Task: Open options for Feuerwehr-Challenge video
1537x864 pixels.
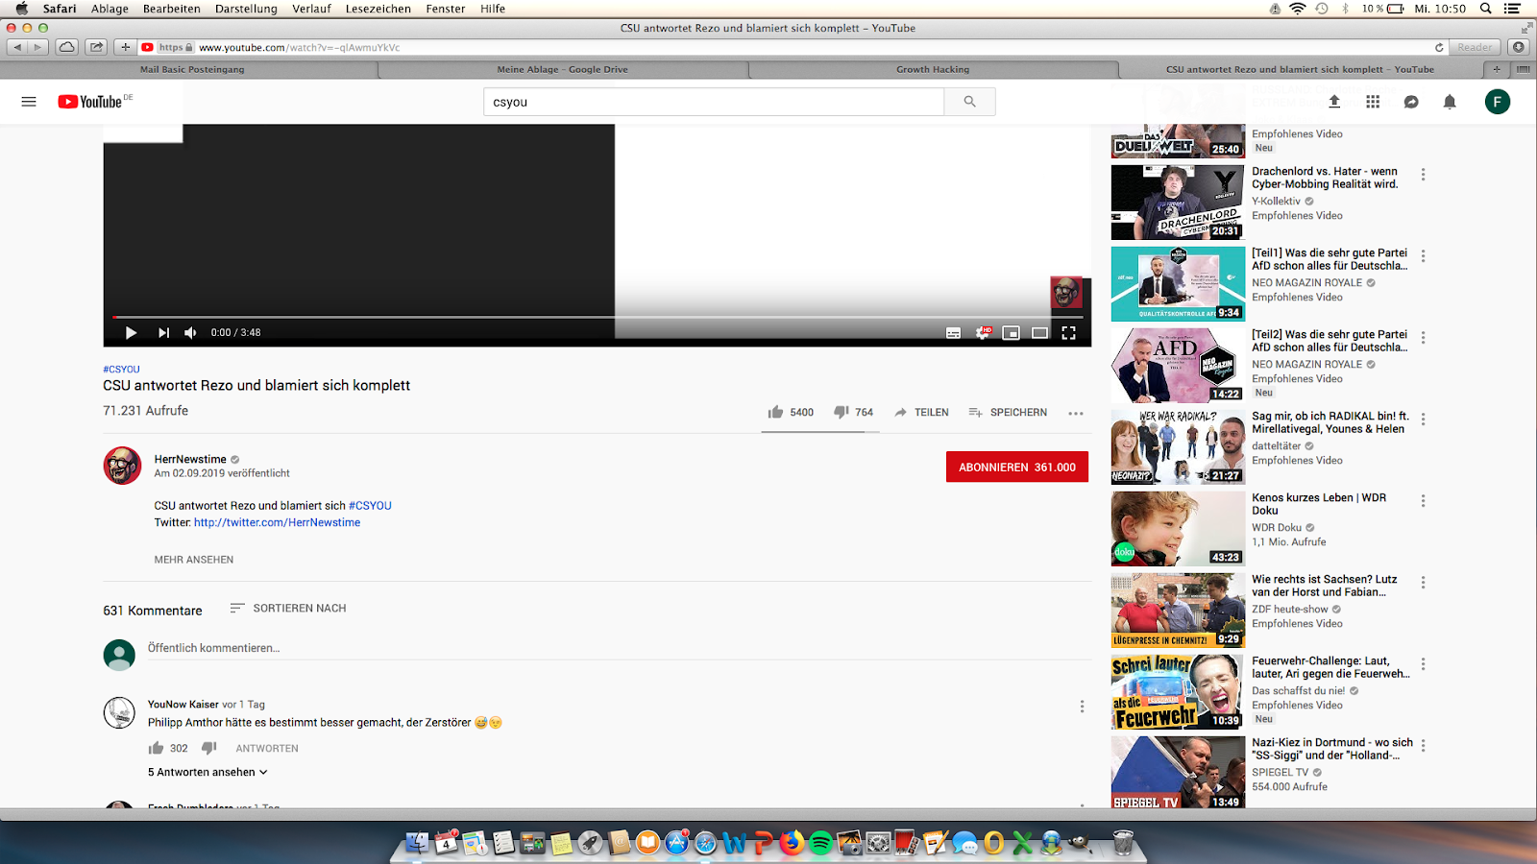Action: pyautogui.click(x=1423, y=664)
